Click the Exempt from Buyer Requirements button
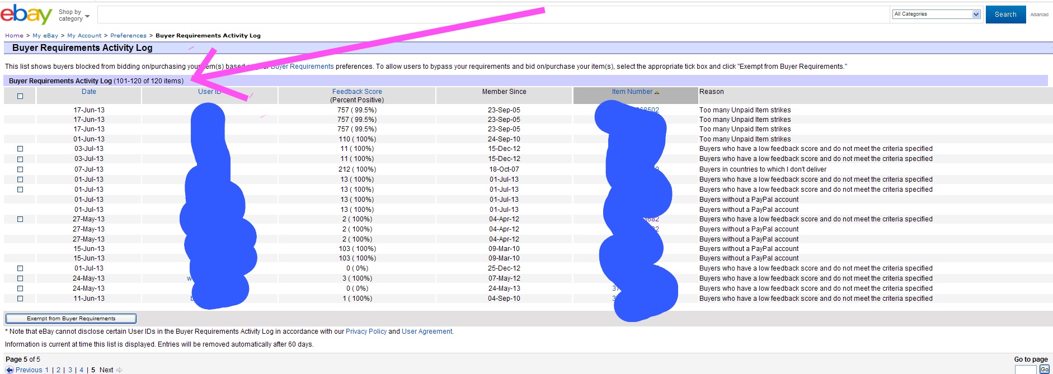The width and height of the screenshot is (1053, 374). (71, 319)
